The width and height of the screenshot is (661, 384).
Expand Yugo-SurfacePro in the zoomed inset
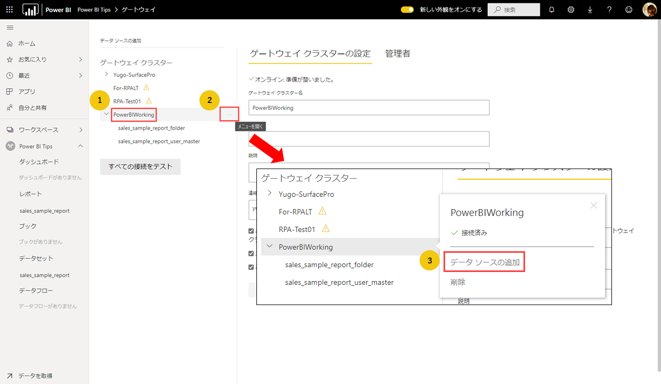coord(270,194)
